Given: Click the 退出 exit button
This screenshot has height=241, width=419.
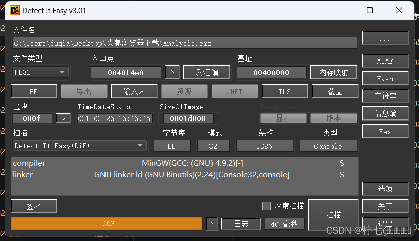Looking at the screenshot, I should click(x=385, y=224).
